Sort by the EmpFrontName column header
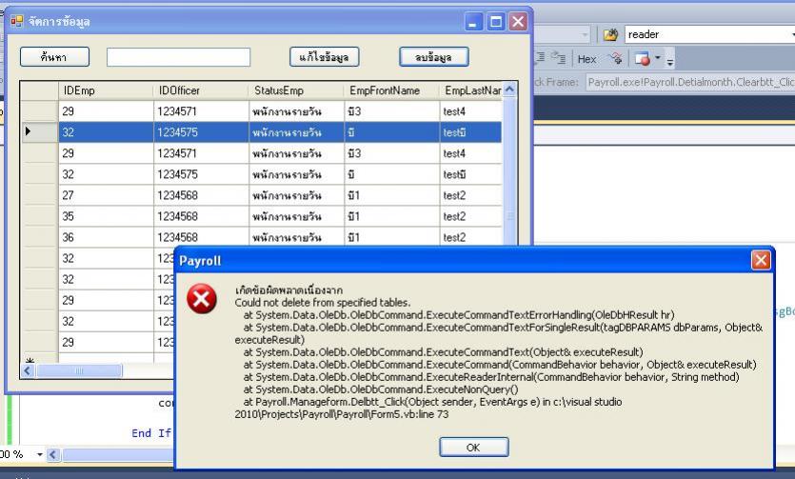 click(391, 90)
